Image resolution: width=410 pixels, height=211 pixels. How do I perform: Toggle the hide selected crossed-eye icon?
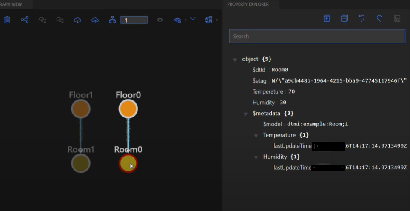coord(177,20)
